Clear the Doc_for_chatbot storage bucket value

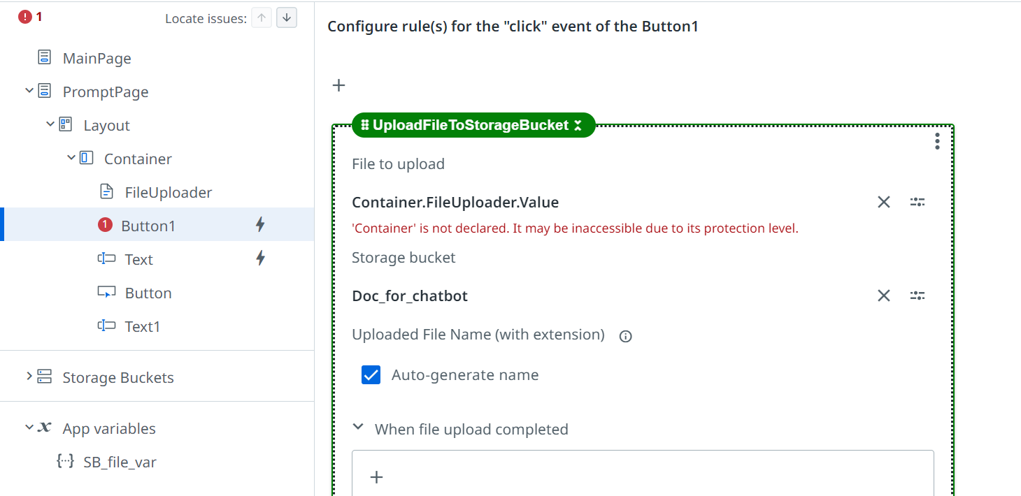coord(884,296)
